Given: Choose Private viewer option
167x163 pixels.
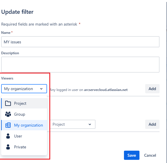Looking at the screenshot, I should (x=24, y=147).
